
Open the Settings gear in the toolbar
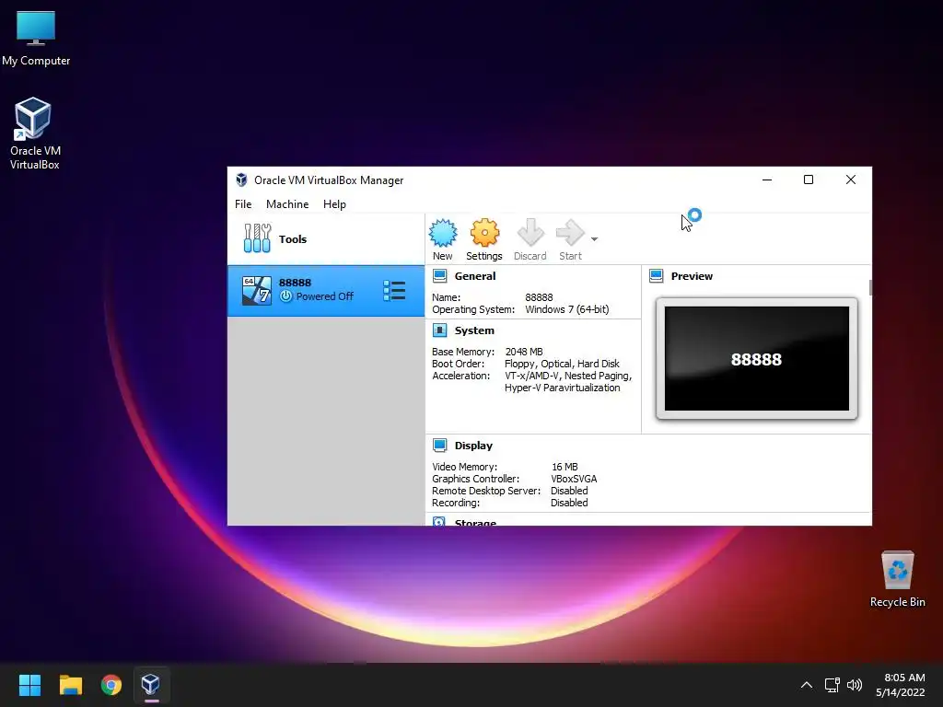click(484, 239)
